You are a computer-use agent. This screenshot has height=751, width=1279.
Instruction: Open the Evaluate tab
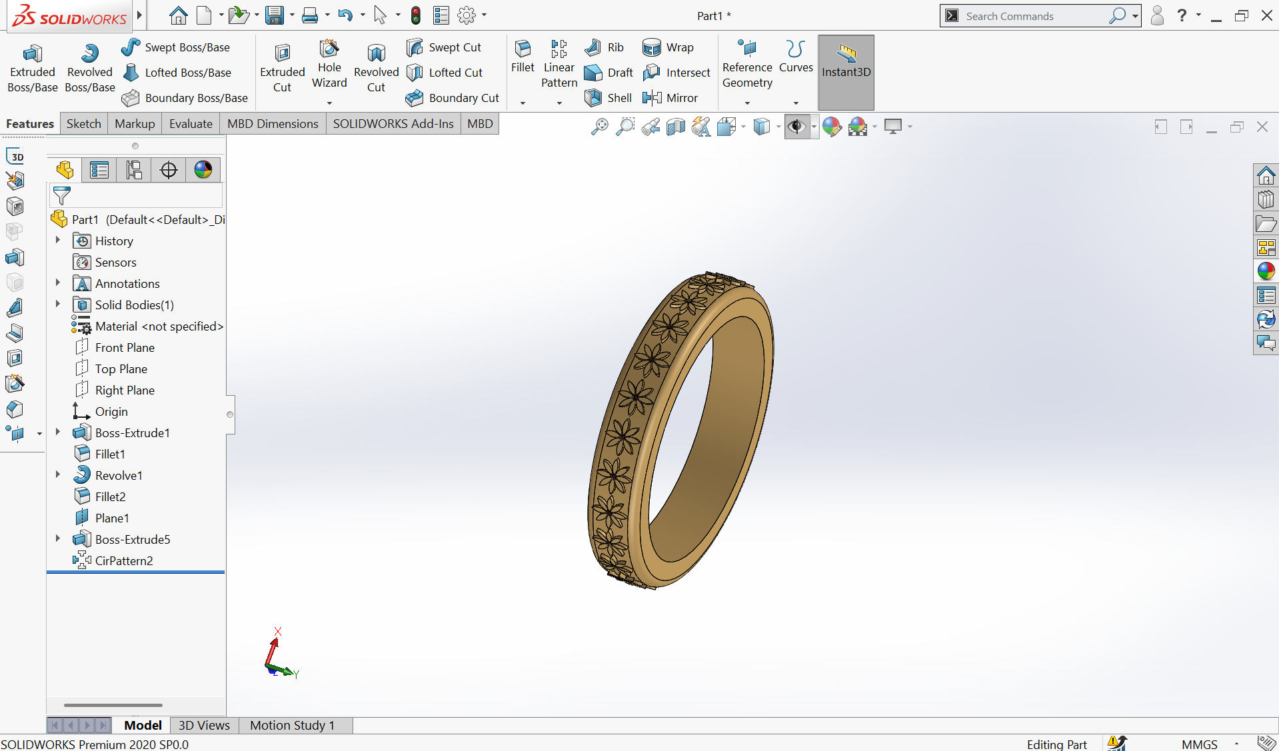[191, 124]
